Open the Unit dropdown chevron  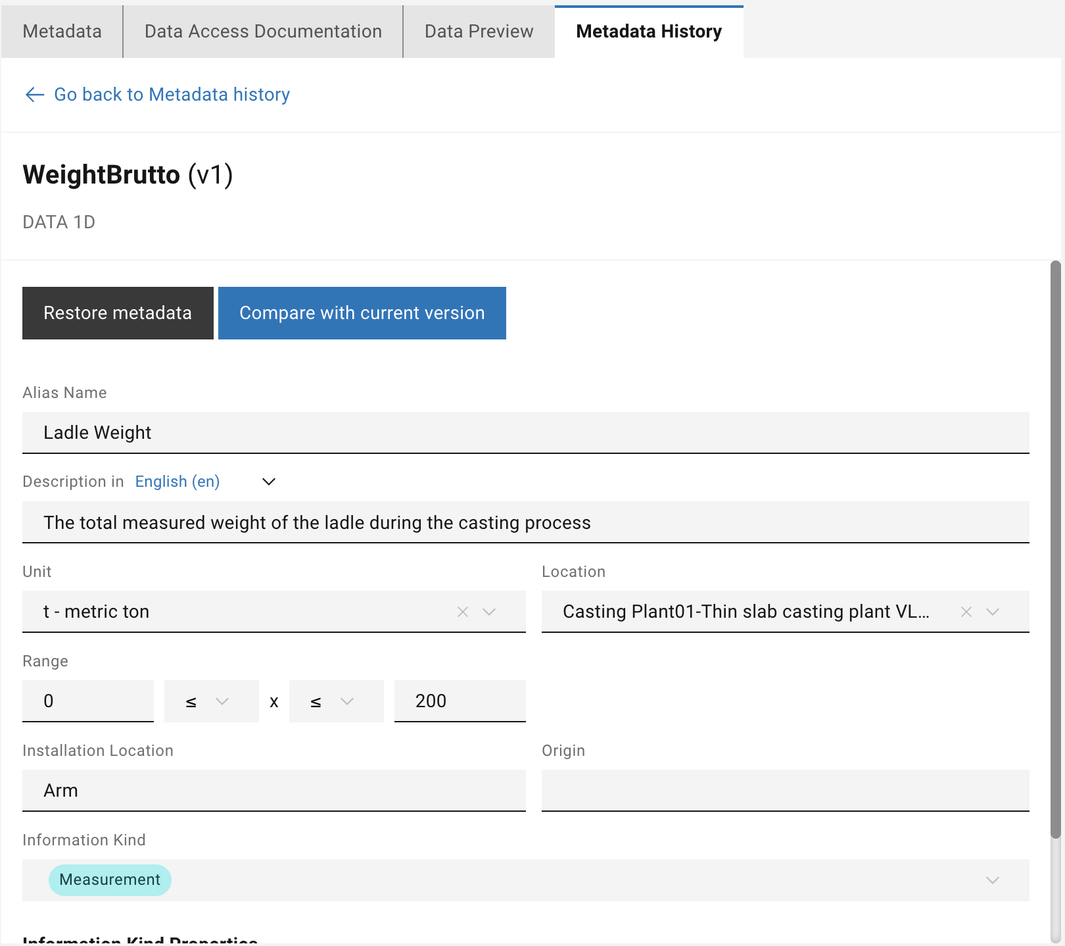(489, 612)
